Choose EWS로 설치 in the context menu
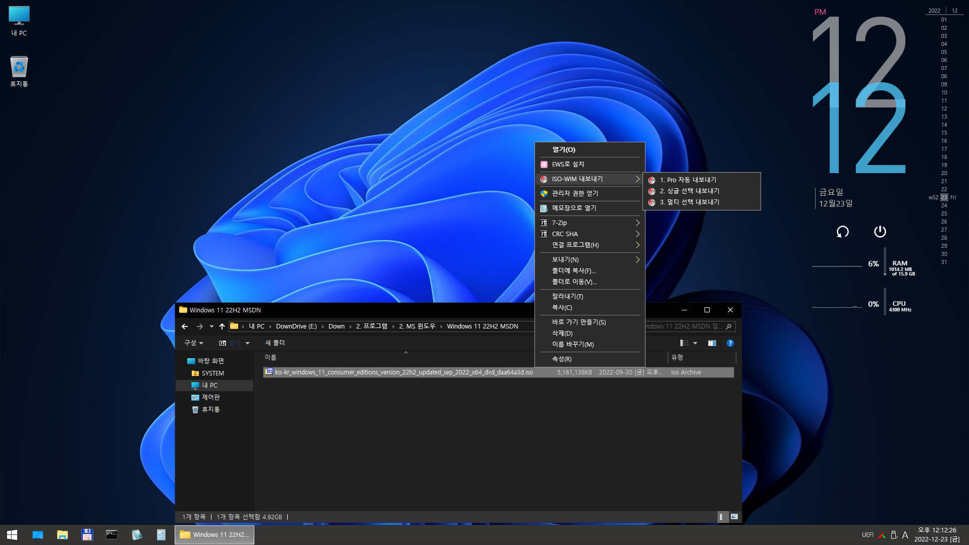969x545 pixels. [589, 165]
